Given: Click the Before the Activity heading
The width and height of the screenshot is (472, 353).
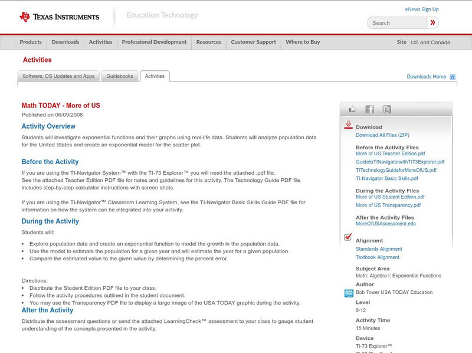Looking at the screenshot, I should [x=50, y=162].
